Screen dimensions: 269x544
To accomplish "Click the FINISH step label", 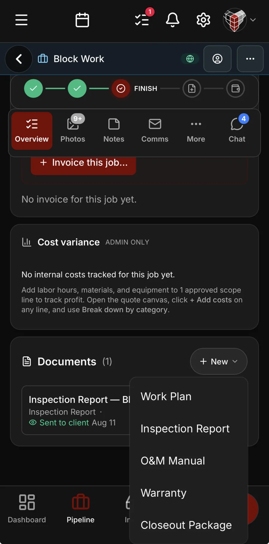I will (x=146, y=89).
